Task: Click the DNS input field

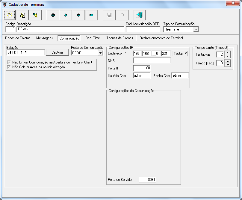Action: click(x=152, y=61)
